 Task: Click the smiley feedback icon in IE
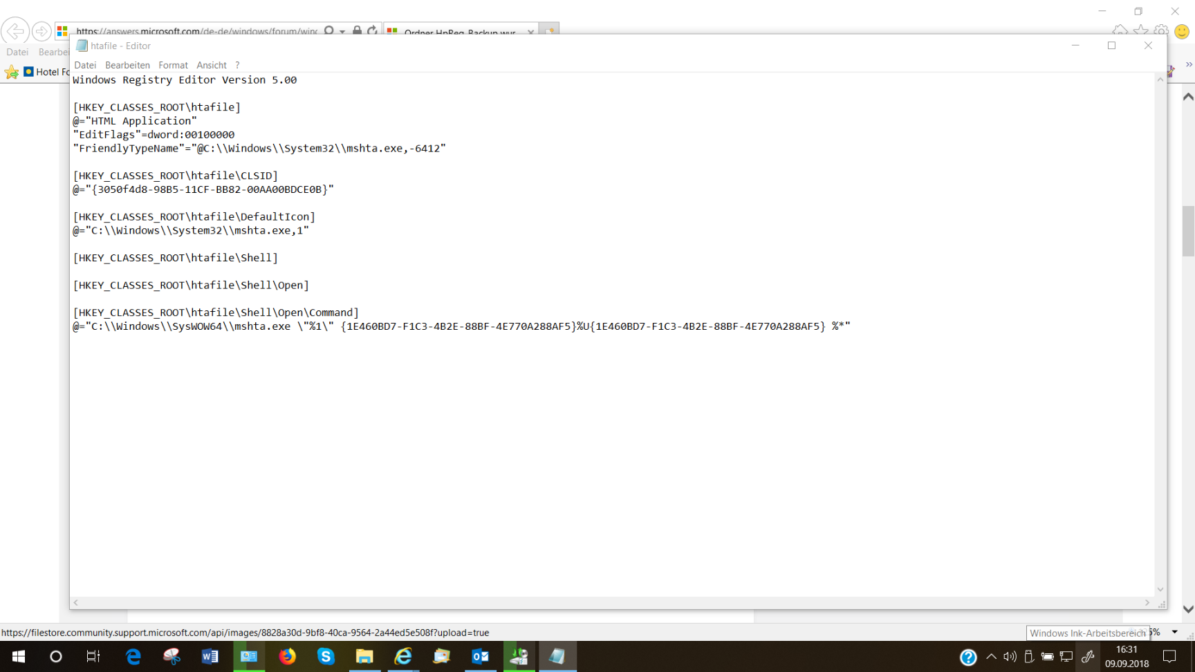pyautogui.click(x=1182, y=31)
